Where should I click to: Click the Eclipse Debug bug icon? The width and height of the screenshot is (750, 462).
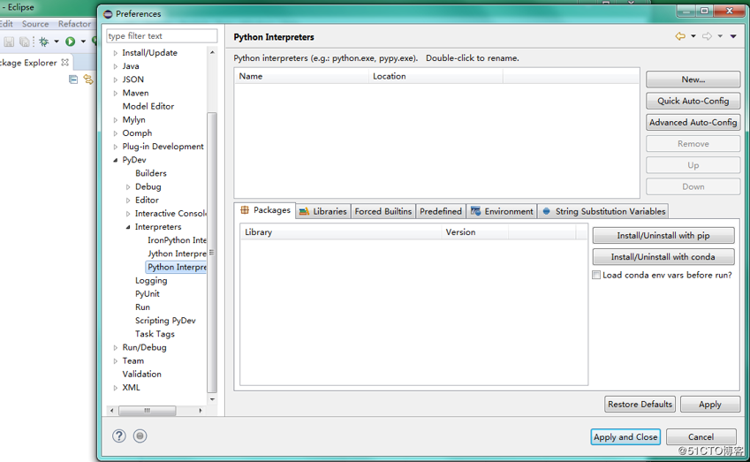coord(44,42)
